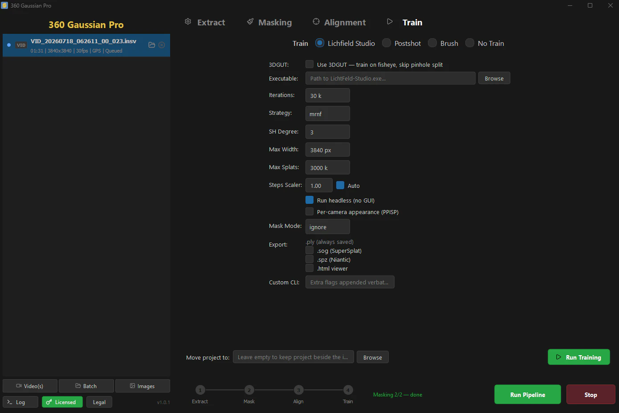Image resolution: width=619 pixels, height=413 pixels.
Task: Browse for the Move project to folder
Action: [373, 357]
